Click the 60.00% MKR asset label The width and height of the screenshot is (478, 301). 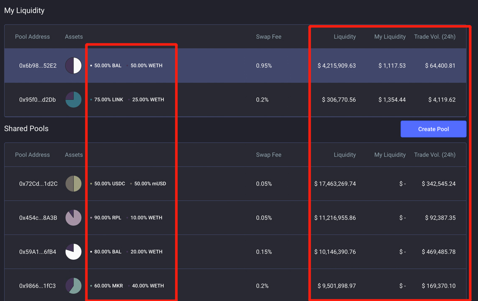click(x=108, y=286)
